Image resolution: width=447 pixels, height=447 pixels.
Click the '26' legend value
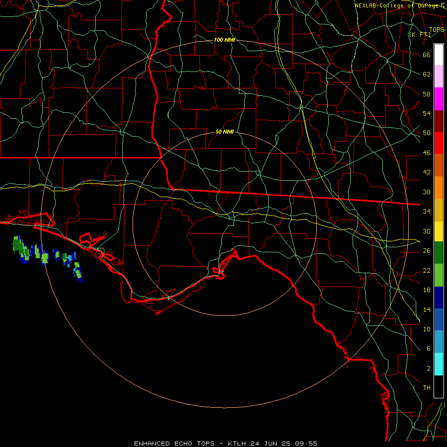pos(427,251)
